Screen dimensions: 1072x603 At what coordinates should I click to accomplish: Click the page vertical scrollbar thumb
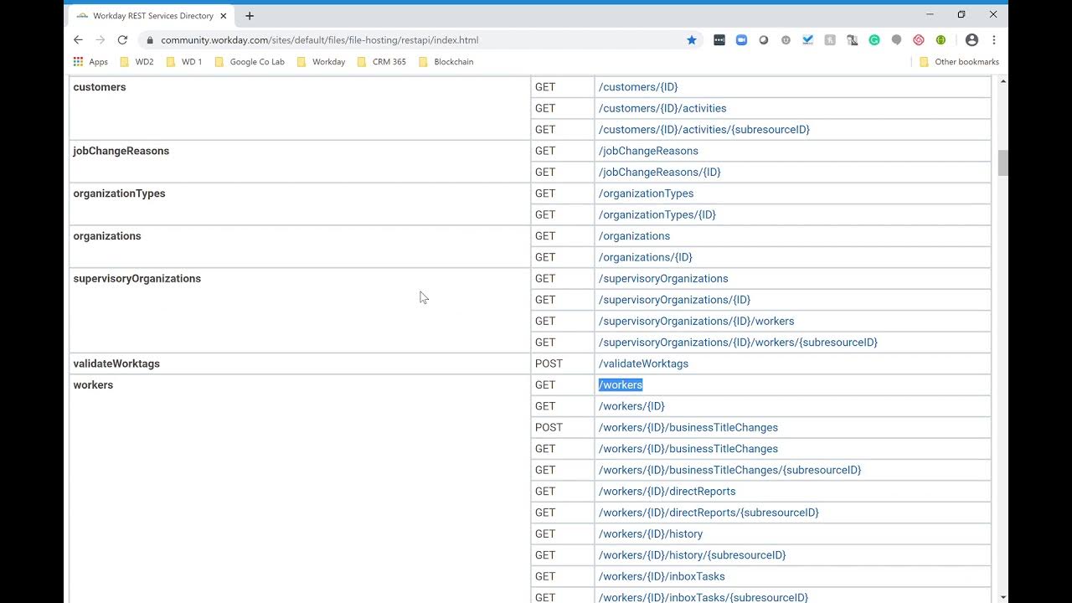click(1002, 162)
